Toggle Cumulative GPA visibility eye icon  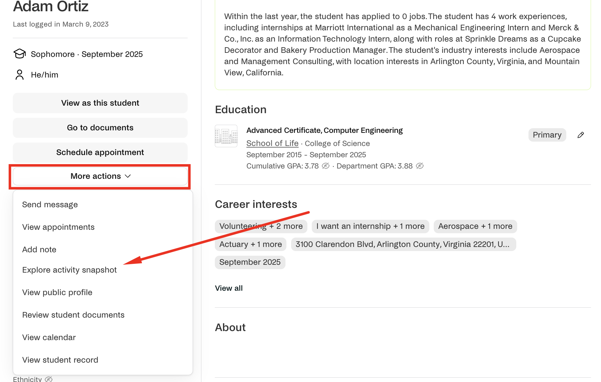pyautogui.click(x=326, y=166)
